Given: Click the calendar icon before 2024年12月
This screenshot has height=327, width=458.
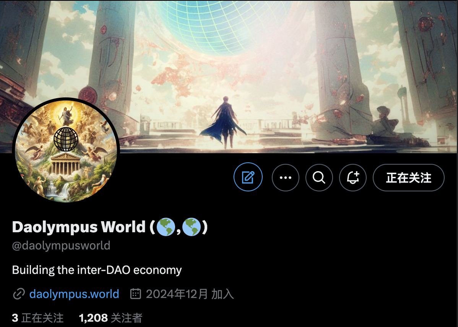Looking at the screenshot, I should [x=136, y=294].
